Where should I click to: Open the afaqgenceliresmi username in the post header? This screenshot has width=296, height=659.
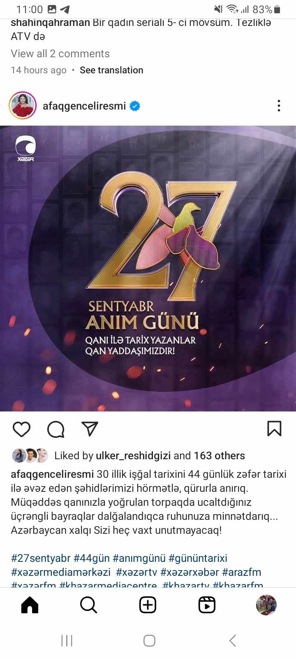(84, 106)
